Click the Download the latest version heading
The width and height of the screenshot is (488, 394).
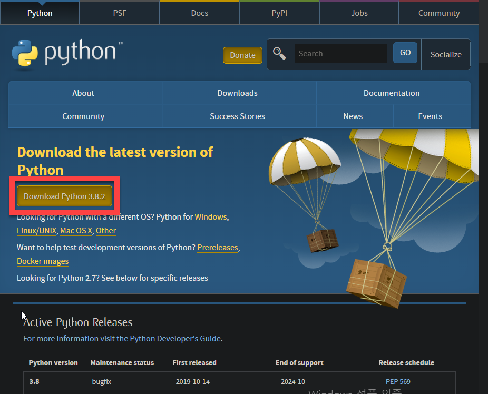[x=115, y=161]
